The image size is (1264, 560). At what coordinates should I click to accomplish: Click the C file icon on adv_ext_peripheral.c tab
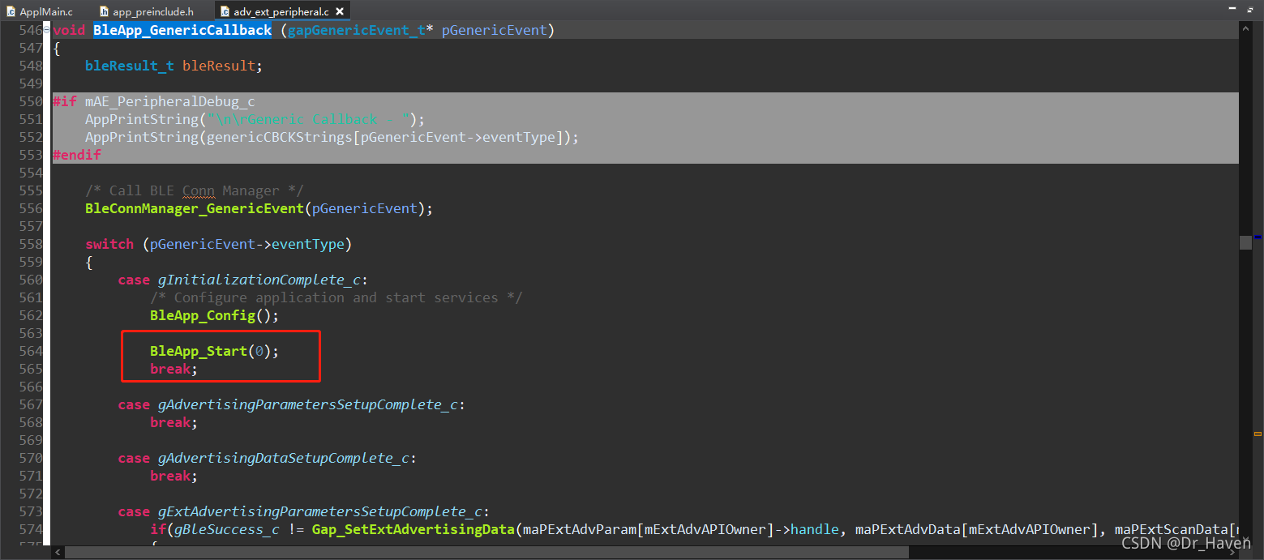click(225, 12)
